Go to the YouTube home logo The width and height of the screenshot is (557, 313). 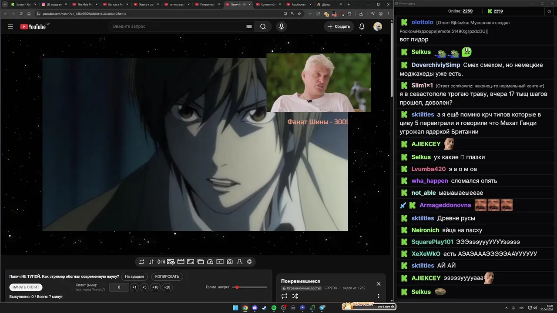coord(33,27)
